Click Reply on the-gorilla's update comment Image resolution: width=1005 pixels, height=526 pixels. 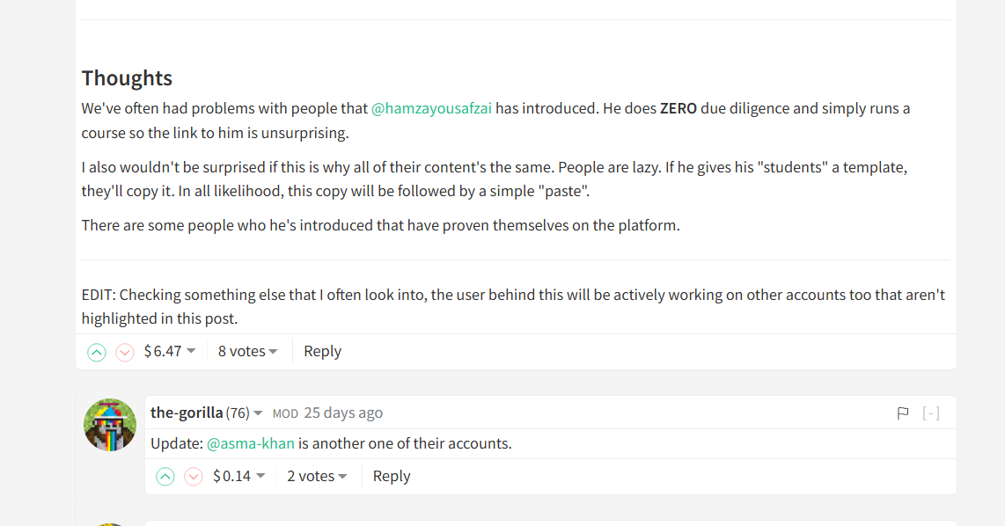[391, 476]
